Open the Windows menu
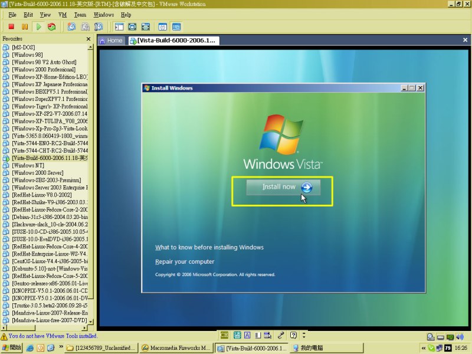 (x=104, y=15)
